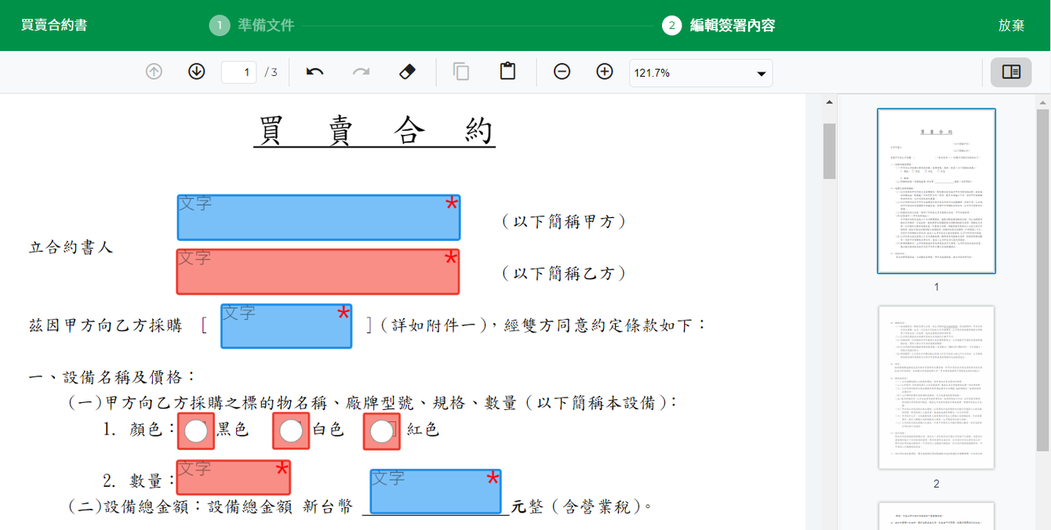Click the page number input field

tap(239, 72)
